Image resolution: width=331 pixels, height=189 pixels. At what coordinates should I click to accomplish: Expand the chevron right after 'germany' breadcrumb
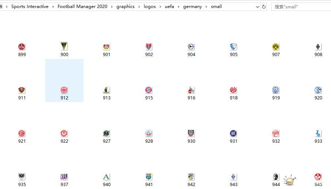click(x=207, y=7)
